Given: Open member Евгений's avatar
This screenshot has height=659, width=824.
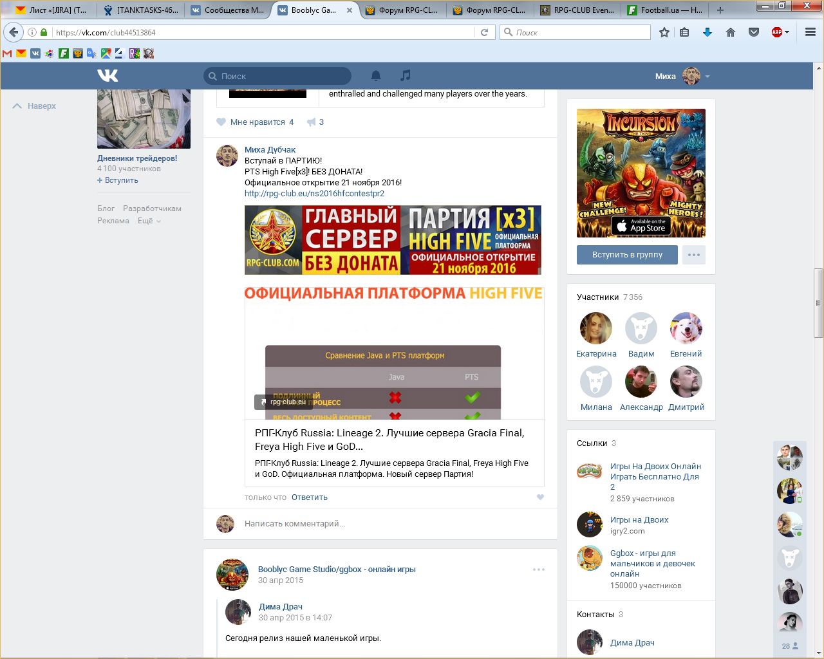Looking at the screenshot, I should coord(686,328).
